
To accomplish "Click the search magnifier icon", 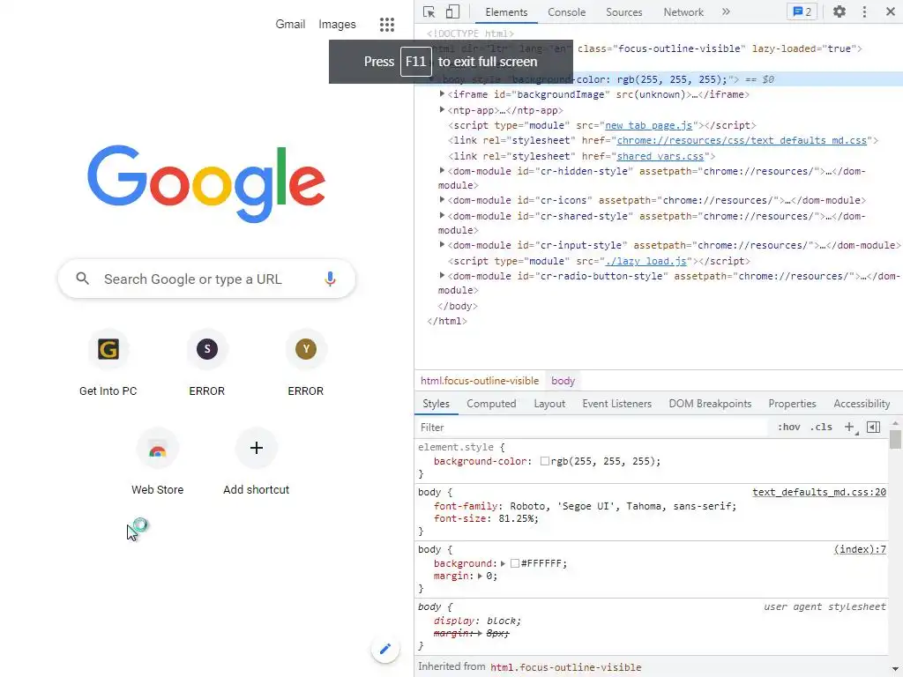I will click(x=82, y=279).
